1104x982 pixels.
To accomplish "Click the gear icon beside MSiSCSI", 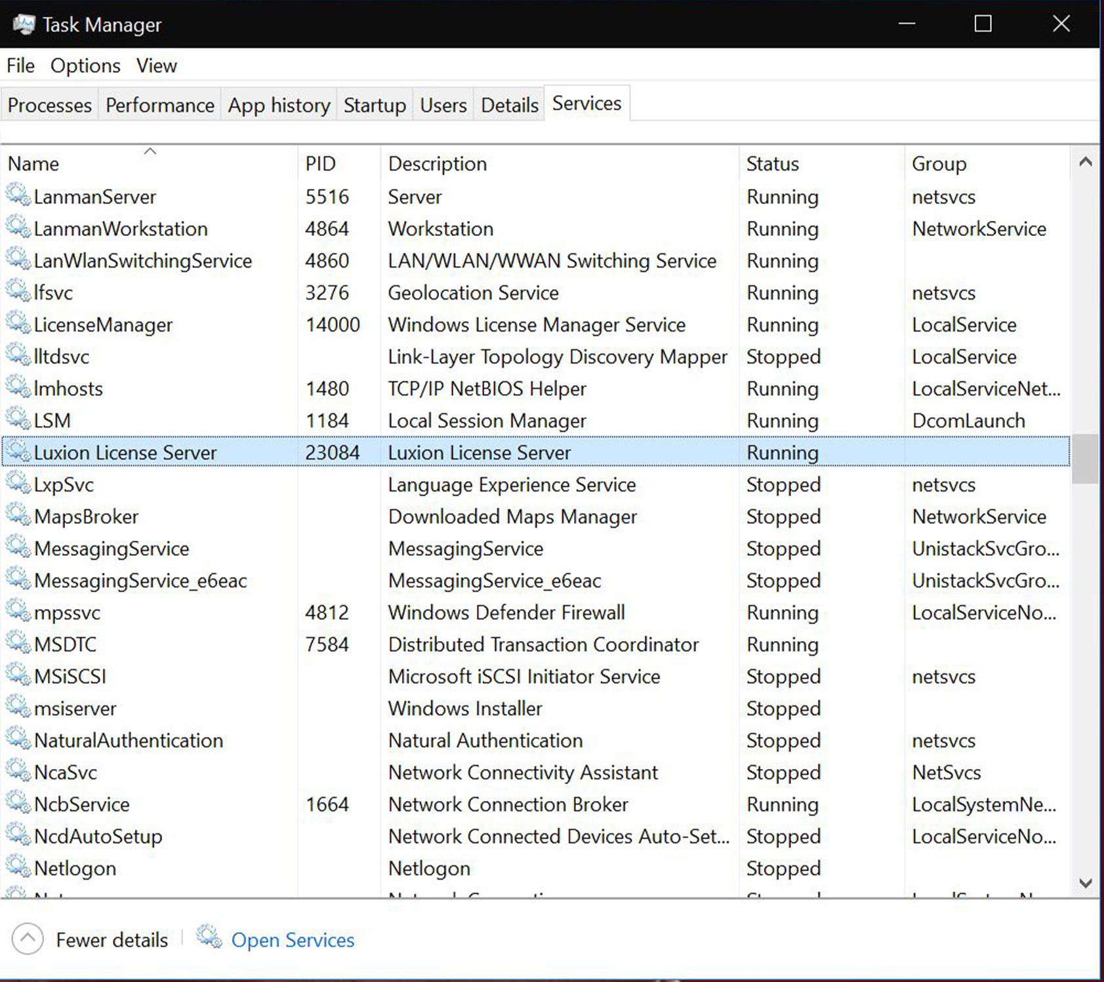I will [18, 675].
